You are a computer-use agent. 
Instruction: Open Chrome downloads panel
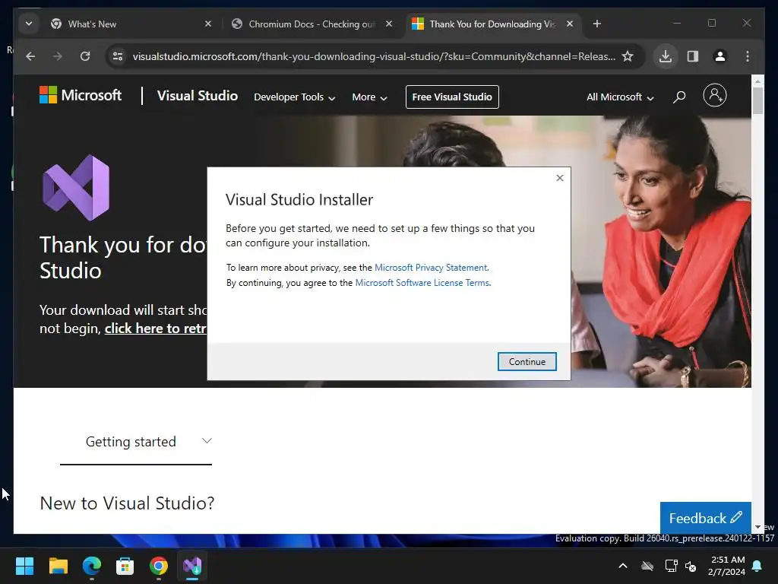pyautogui.click(x=666, y=56)
